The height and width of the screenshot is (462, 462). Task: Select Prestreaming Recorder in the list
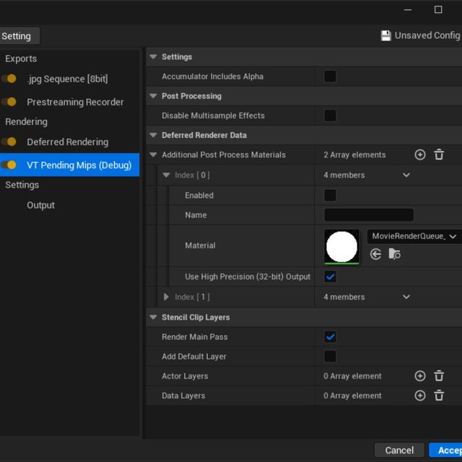pos(75,103)
